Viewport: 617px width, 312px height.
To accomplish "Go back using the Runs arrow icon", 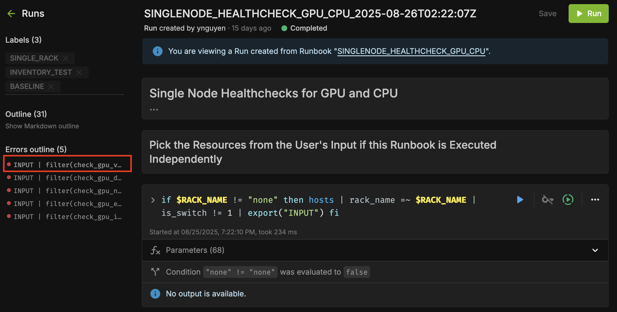I will [11, 14].
